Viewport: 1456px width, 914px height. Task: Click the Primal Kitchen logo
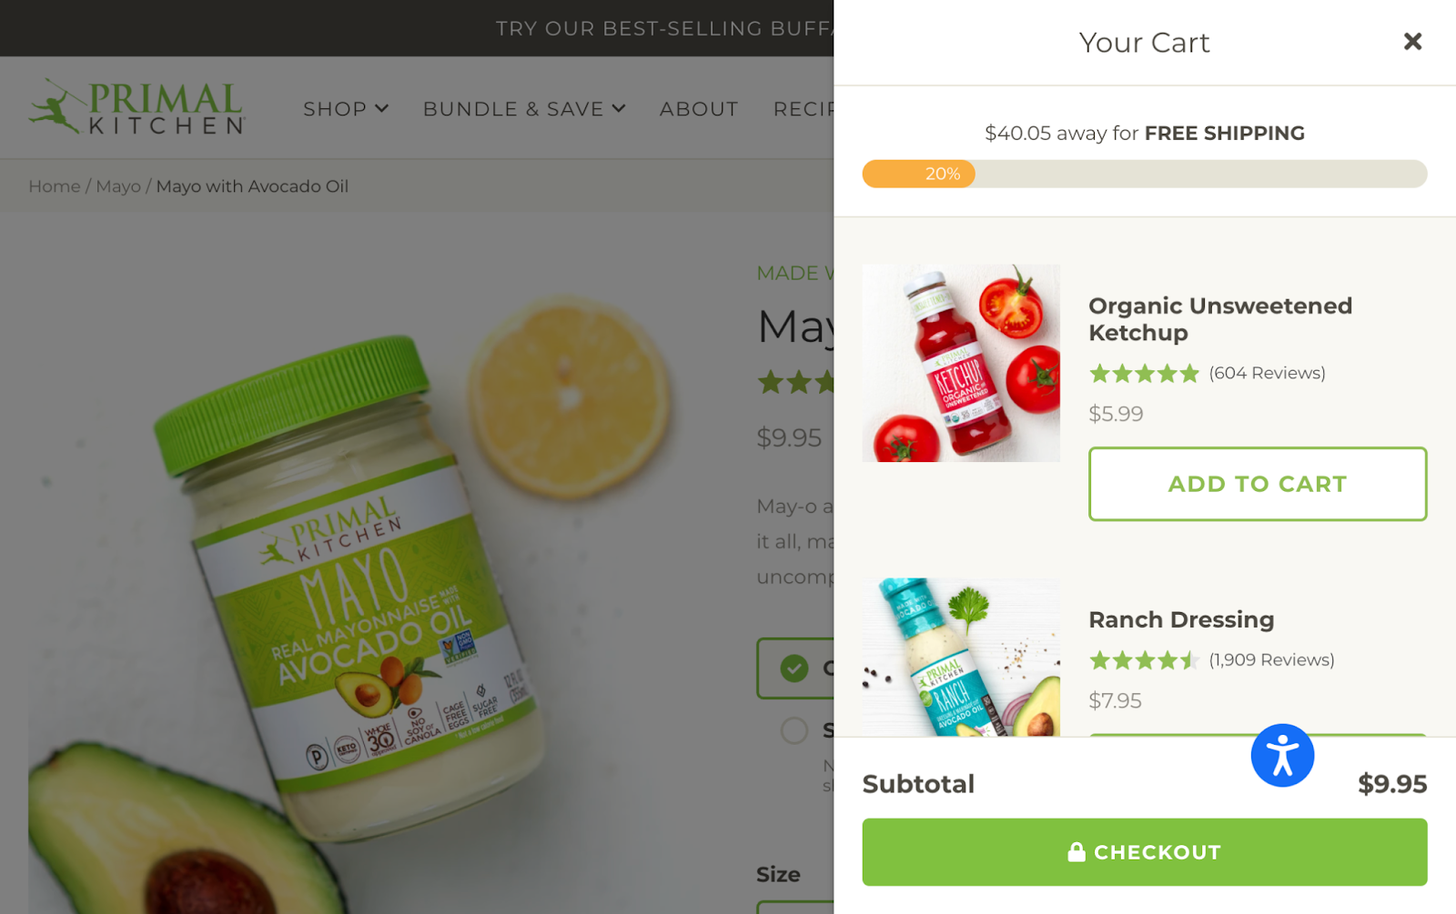136,107
